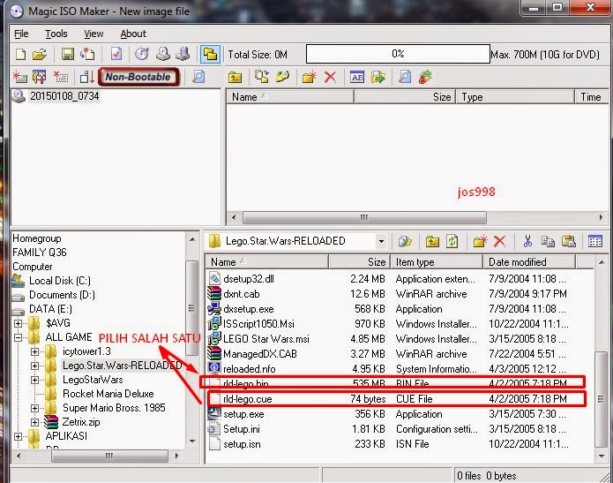This screenshot has height=483, width=613.
Task: Click the AB rename icon in the image toolbar
Action: pos(357,77)
